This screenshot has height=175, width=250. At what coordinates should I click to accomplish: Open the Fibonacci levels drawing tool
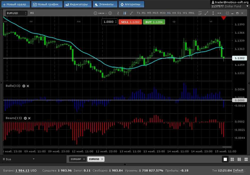click(x=200, y=13)
